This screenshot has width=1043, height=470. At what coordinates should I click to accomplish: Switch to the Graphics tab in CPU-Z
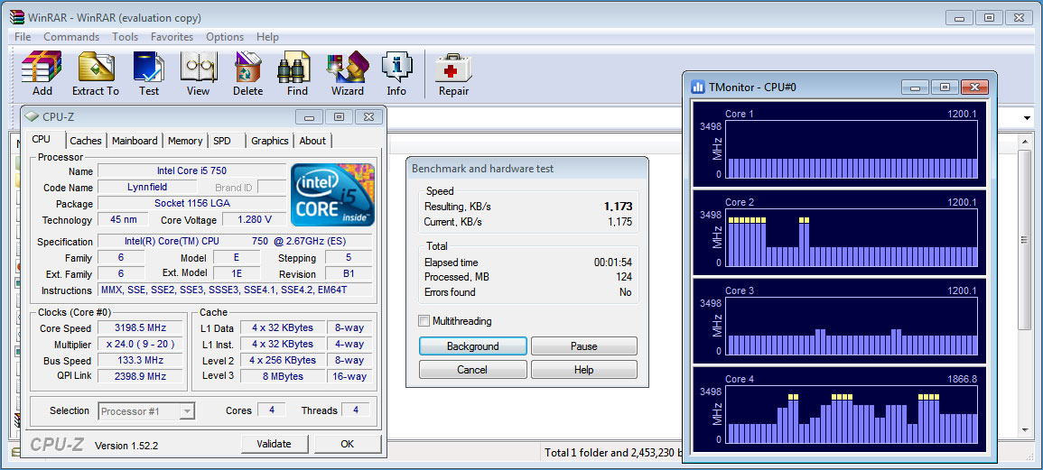coord(270,140)
